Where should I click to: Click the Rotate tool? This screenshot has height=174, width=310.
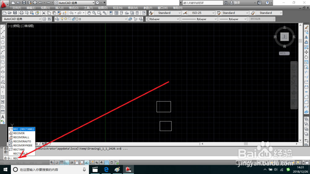[x=306, y=57]
